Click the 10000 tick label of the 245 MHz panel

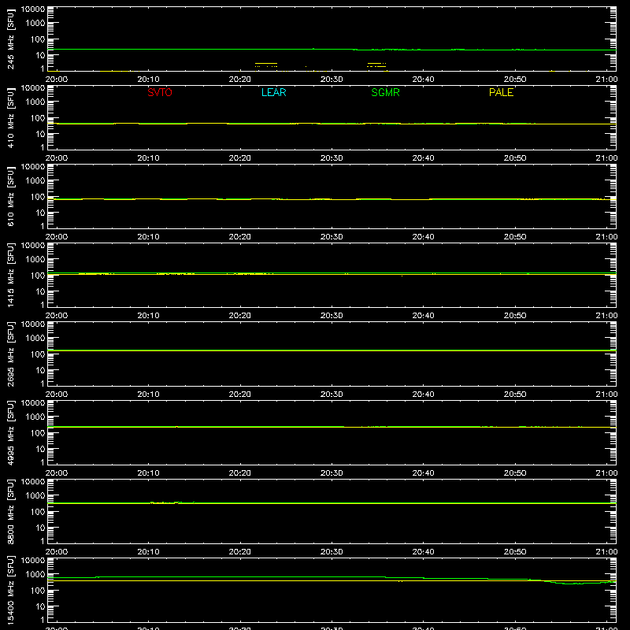point(33,9)
